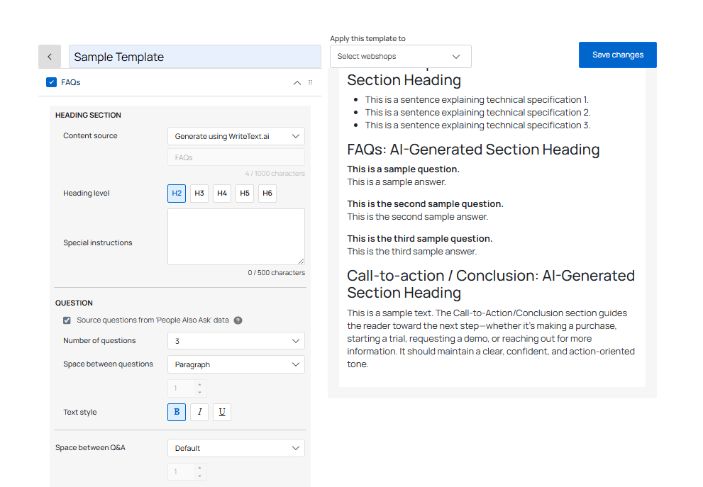
Task: Click the back arrow beside template name
Action: [50, 57]
